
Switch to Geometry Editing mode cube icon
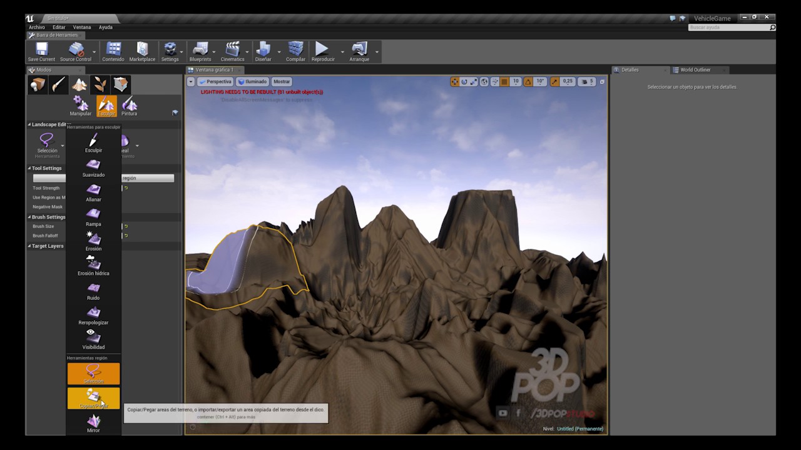[121, 84]
